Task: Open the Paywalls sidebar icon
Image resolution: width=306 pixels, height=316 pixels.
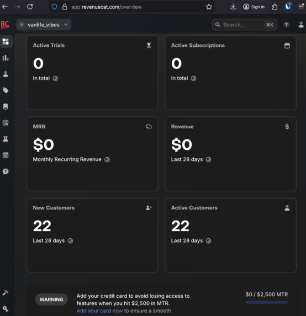Action: click(6, 106)
